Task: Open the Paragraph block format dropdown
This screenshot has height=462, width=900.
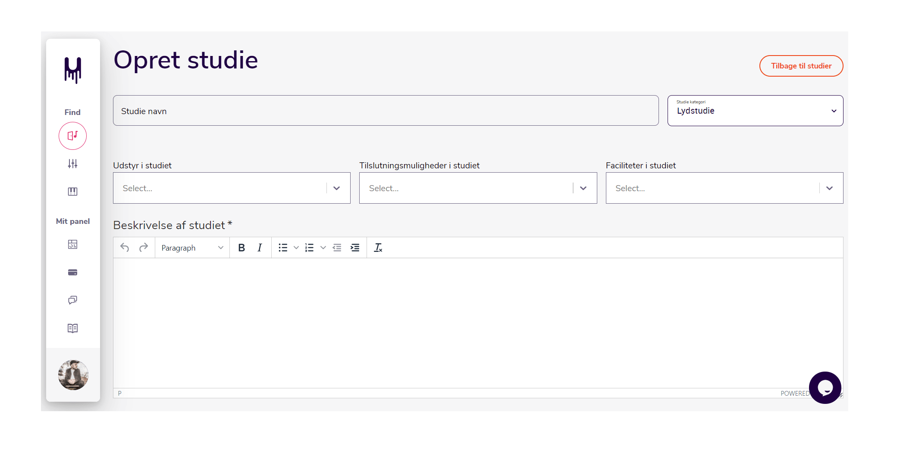Action: pyautogui.click(x=192, y=248)
